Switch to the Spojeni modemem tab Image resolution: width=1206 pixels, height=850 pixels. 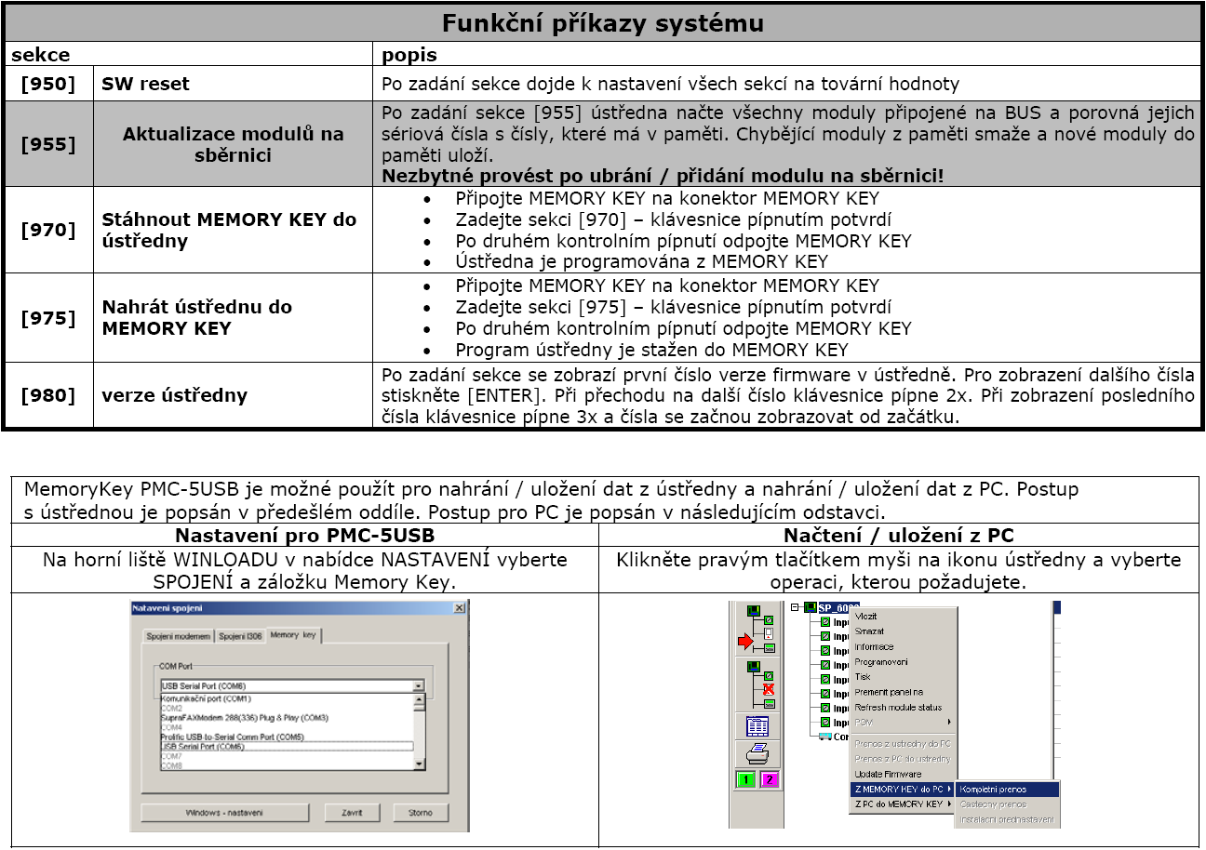pyautogui.click(x=179, y=636)
